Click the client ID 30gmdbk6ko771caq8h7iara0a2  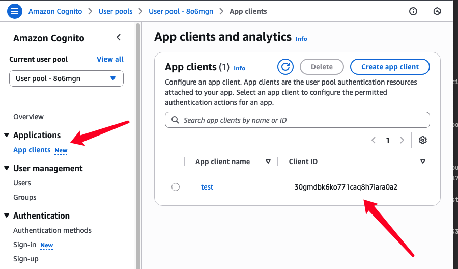(x=346, y=187)
